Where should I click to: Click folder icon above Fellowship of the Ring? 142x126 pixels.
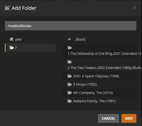coord(70,48)
